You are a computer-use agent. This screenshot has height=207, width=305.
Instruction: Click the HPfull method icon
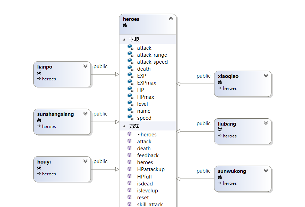point(130,176)
